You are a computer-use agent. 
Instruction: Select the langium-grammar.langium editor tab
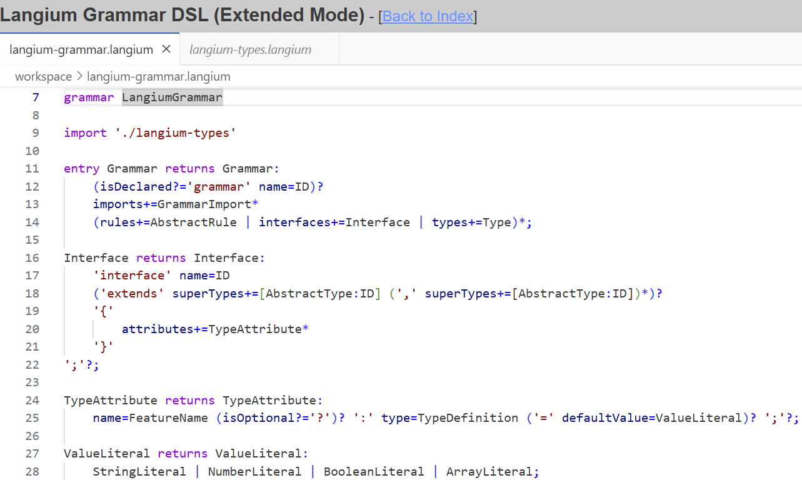pyautogui.click(x=81, y=49)
